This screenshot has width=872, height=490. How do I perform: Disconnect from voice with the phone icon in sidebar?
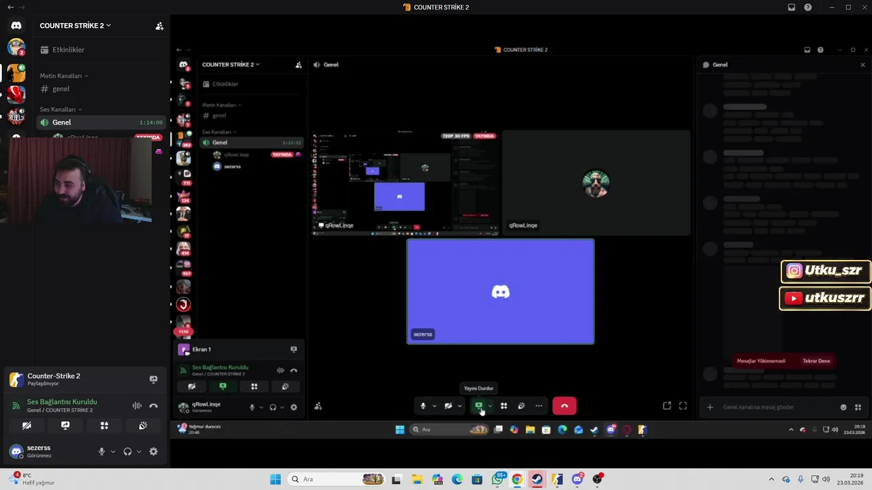(153, 406)
